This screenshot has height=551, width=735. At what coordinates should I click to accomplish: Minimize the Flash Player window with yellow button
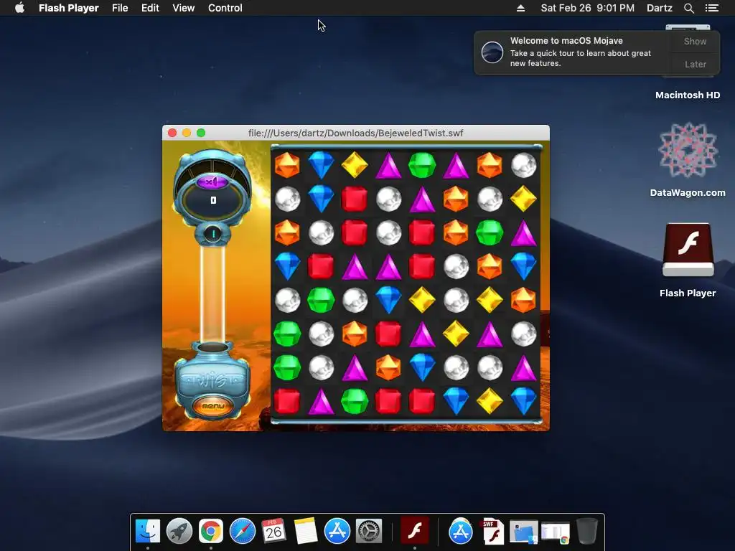[187, 133]
